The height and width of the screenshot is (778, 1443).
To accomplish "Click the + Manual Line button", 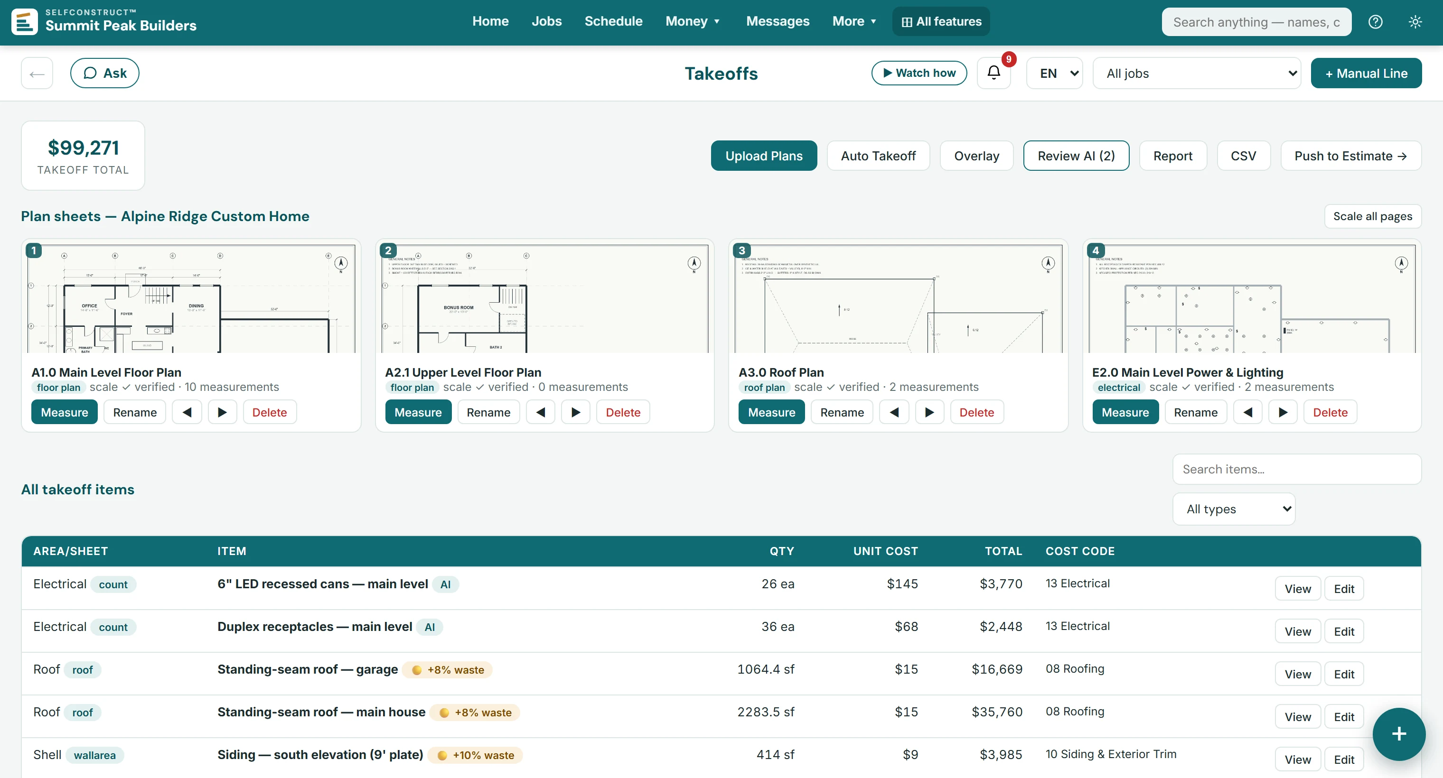I will point(1366,74).
